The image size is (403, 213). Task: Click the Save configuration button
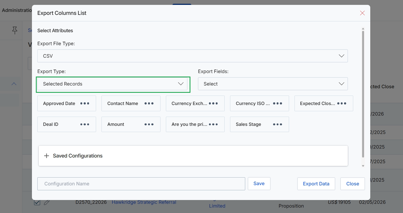(259, 183)
